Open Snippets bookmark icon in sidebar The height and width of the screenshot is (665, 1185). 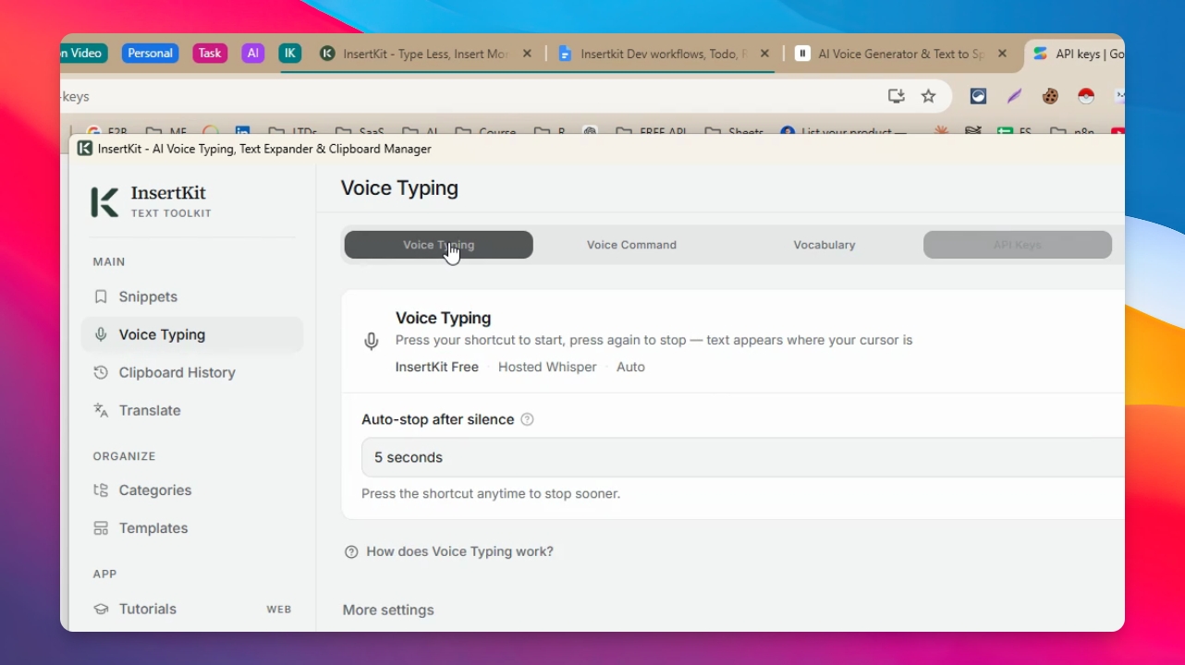click(101, 296)
